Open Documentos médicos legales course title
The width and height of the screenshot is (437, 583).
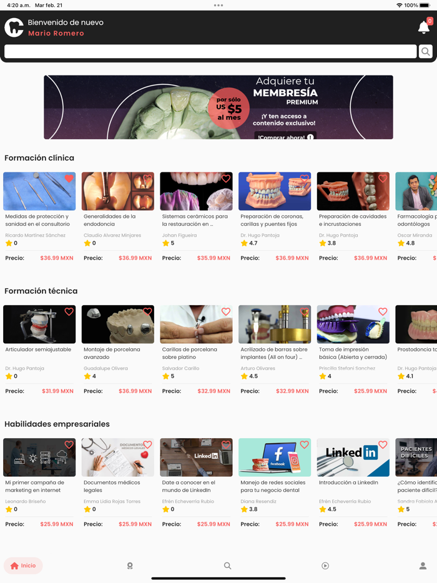coord(112,486)
